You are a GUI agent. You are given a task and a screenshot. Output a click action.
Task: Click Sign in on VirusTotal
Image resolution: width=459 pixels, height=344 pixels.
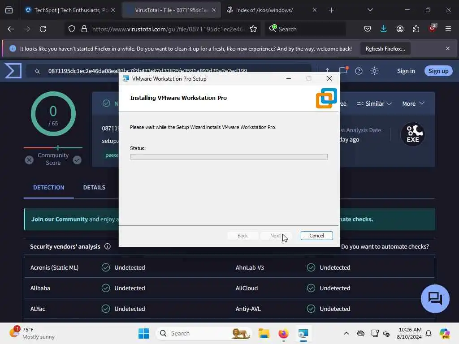(x=406, y=71)
